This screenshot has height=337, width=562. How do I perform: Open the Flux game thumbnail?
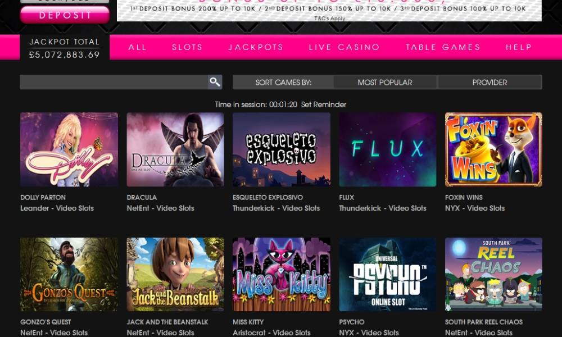[x=387, y=150]
